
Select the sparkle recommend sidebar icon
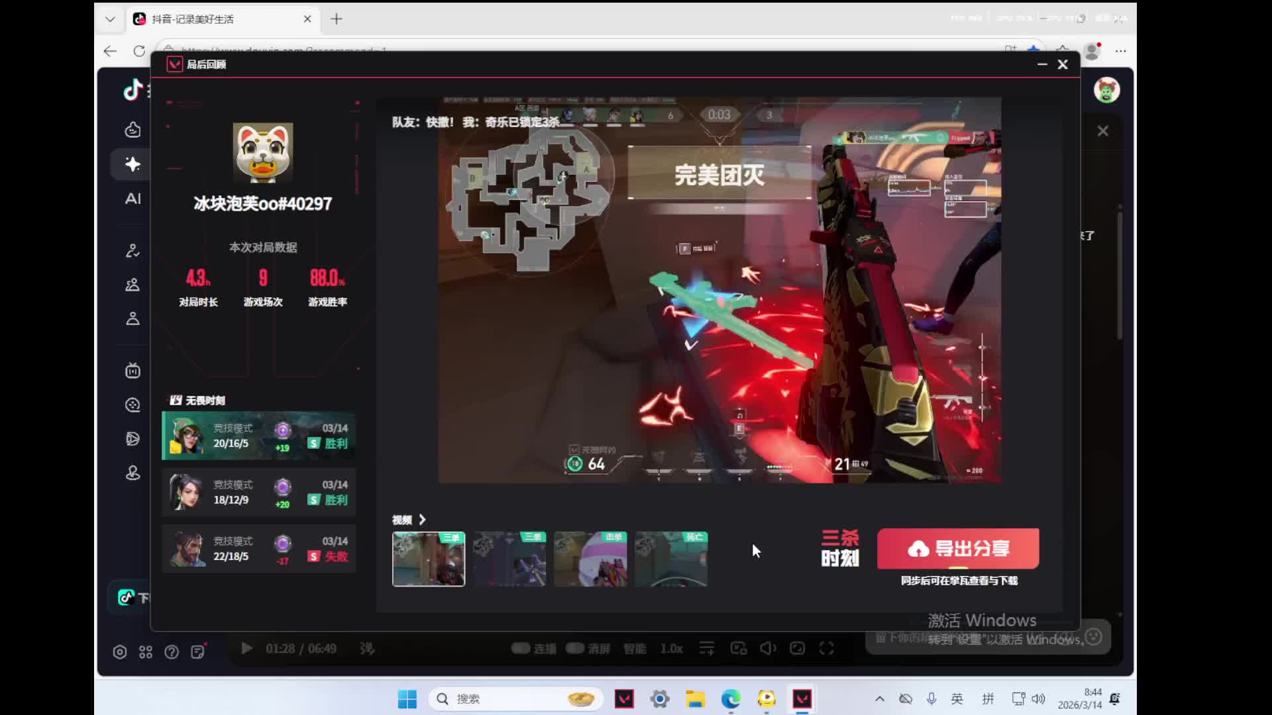click(132, 164)
